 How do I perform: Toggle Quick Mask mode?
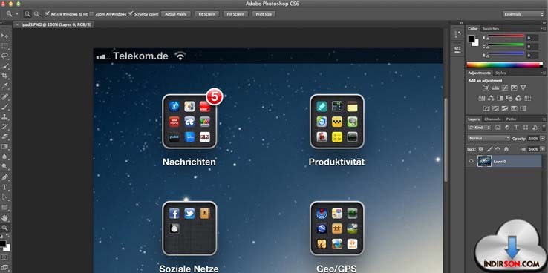tap(4, 257)
